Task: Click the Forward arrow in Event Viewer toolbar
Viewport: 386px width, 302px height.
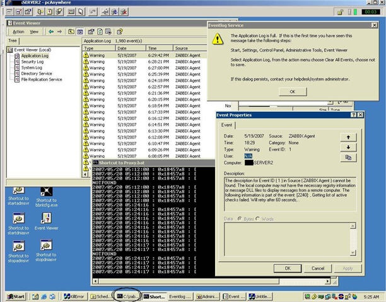Action: (x=59, y=31)
